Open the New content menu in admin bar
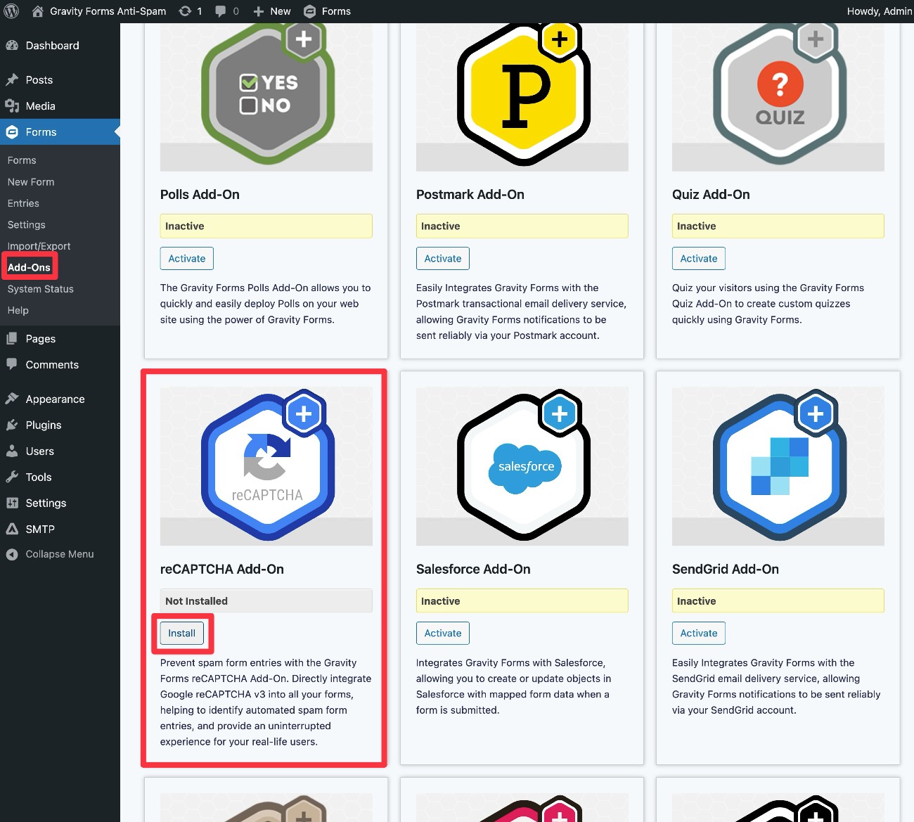914x822 pixels. (x=272, y=11)
